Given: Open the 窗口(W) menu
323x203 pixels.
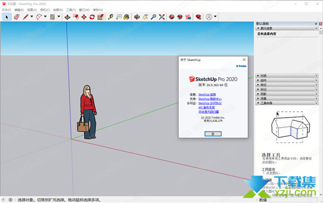Looking at the screenshot, I should (85, 10).
